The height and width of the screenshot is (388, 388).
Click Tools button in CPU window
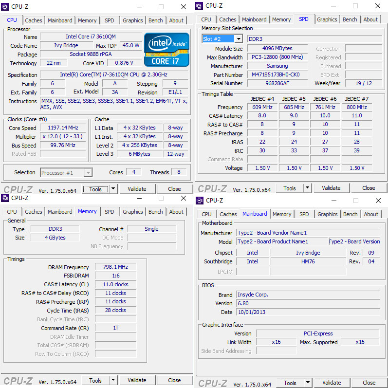tap(95, 189)
